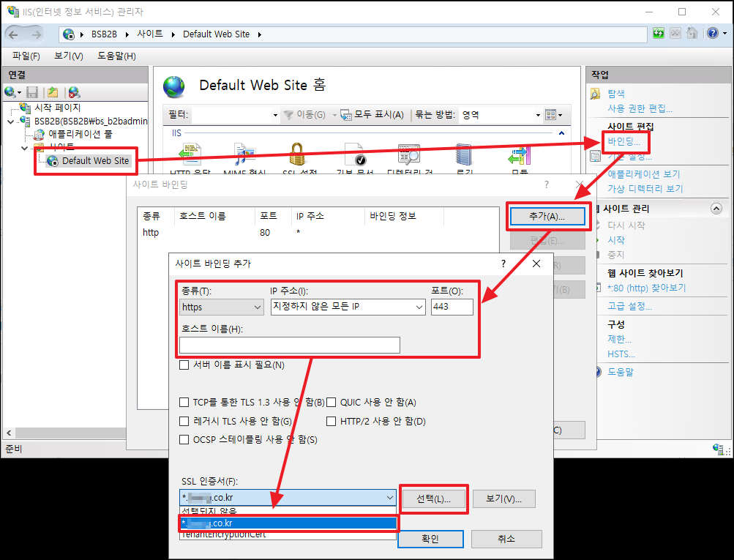Viewport: 734px width, 560px height.
Task: Click the folder Up icon in Connections toolbar
Action: (53, 92)
